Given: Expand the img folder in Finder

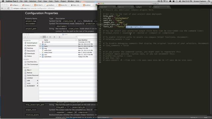Looking at the screenshot, I should 40,48.
